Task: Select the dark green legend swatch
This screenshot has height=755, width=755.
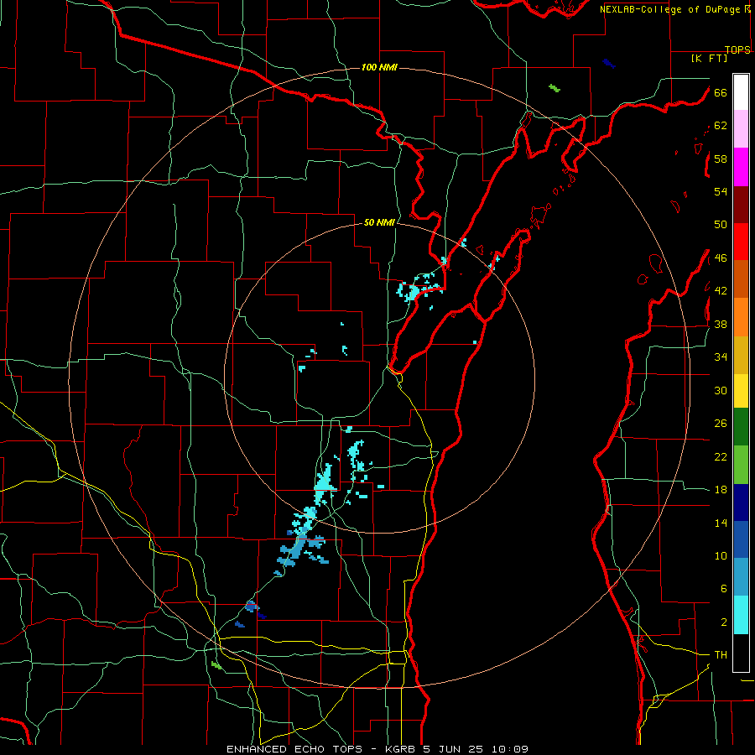Action: click(x=741, y=427)
